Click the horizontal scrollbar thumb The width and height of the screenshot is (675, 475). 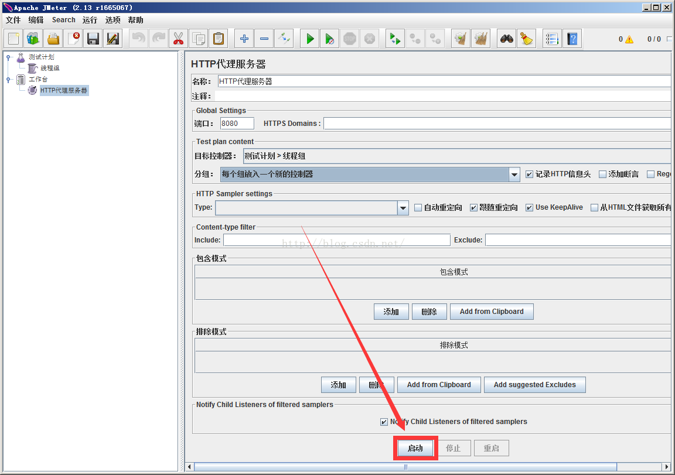(x=405, y=467)
